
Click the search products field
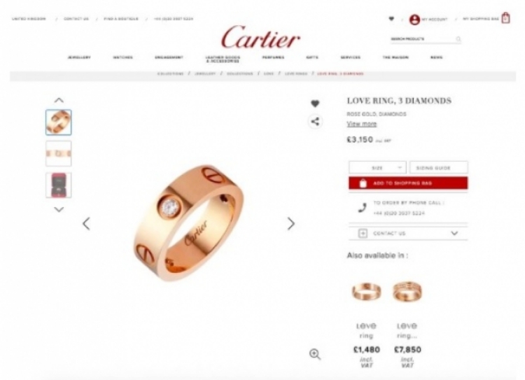point(423,39)
